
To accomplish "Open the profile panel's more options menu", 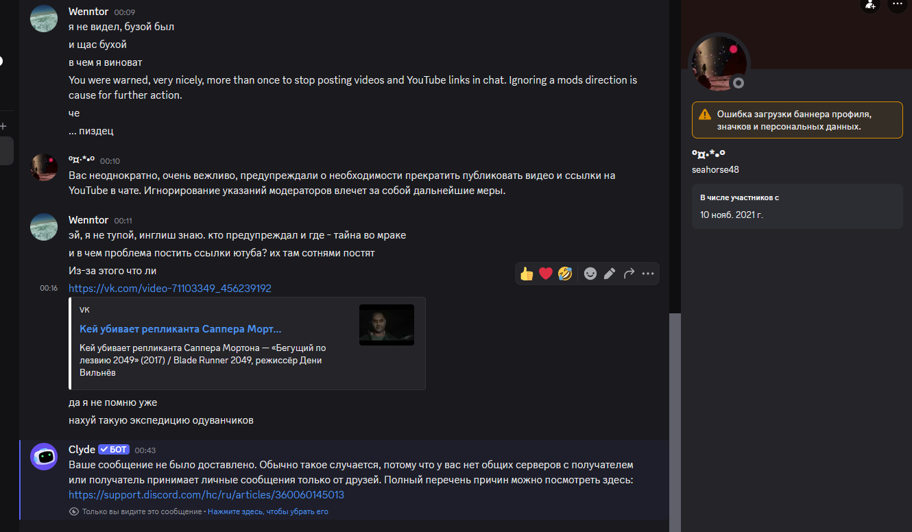I will pyautogui.click(x=897, y=4).
